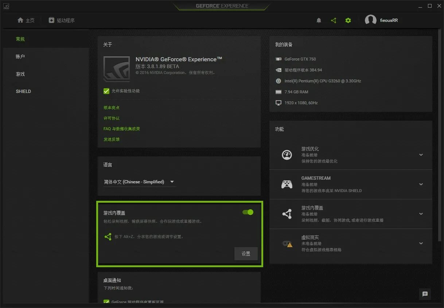444x308 pixels.
Task: Click the 驱动程序版本 384.94 text
Action: pyautogui.click(x=303, y=70)
